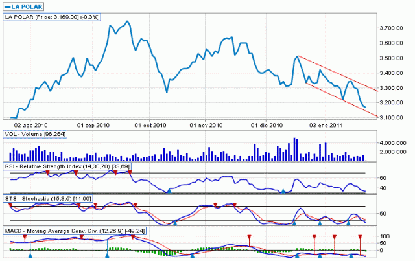
Task: Click the first red sell marker in RSI panel
Action: [47, 172]
